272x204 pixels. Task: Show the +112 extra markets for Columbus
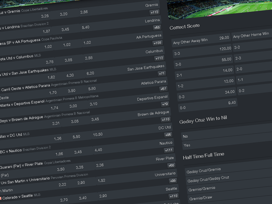159,58
